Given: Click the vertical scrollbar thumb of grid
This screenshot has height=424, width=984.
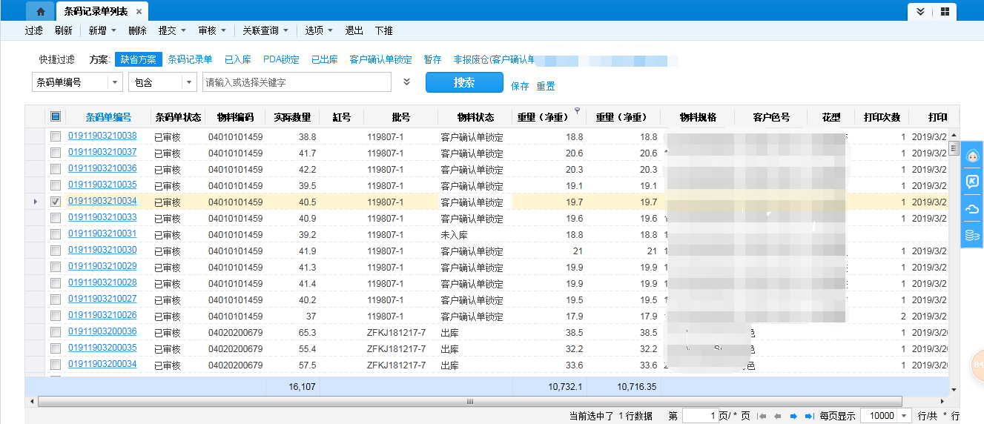Looking at the screenshot, I should point(954,148).
